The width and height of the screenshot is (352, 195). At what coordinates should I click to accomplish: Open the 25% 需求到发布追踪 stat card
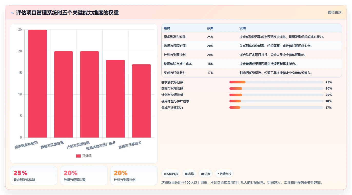tap(34, 175)
